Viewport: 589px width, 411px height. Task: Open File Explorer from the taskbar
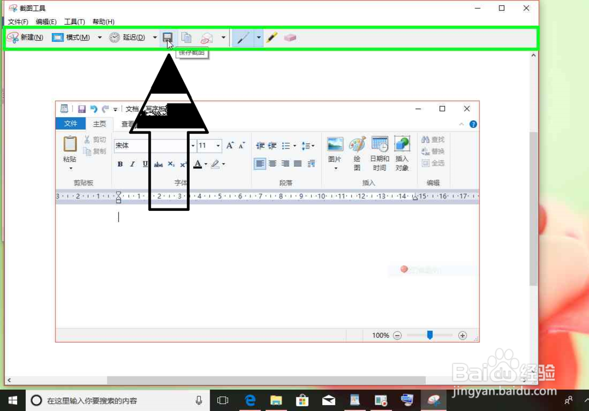(276, 400)
